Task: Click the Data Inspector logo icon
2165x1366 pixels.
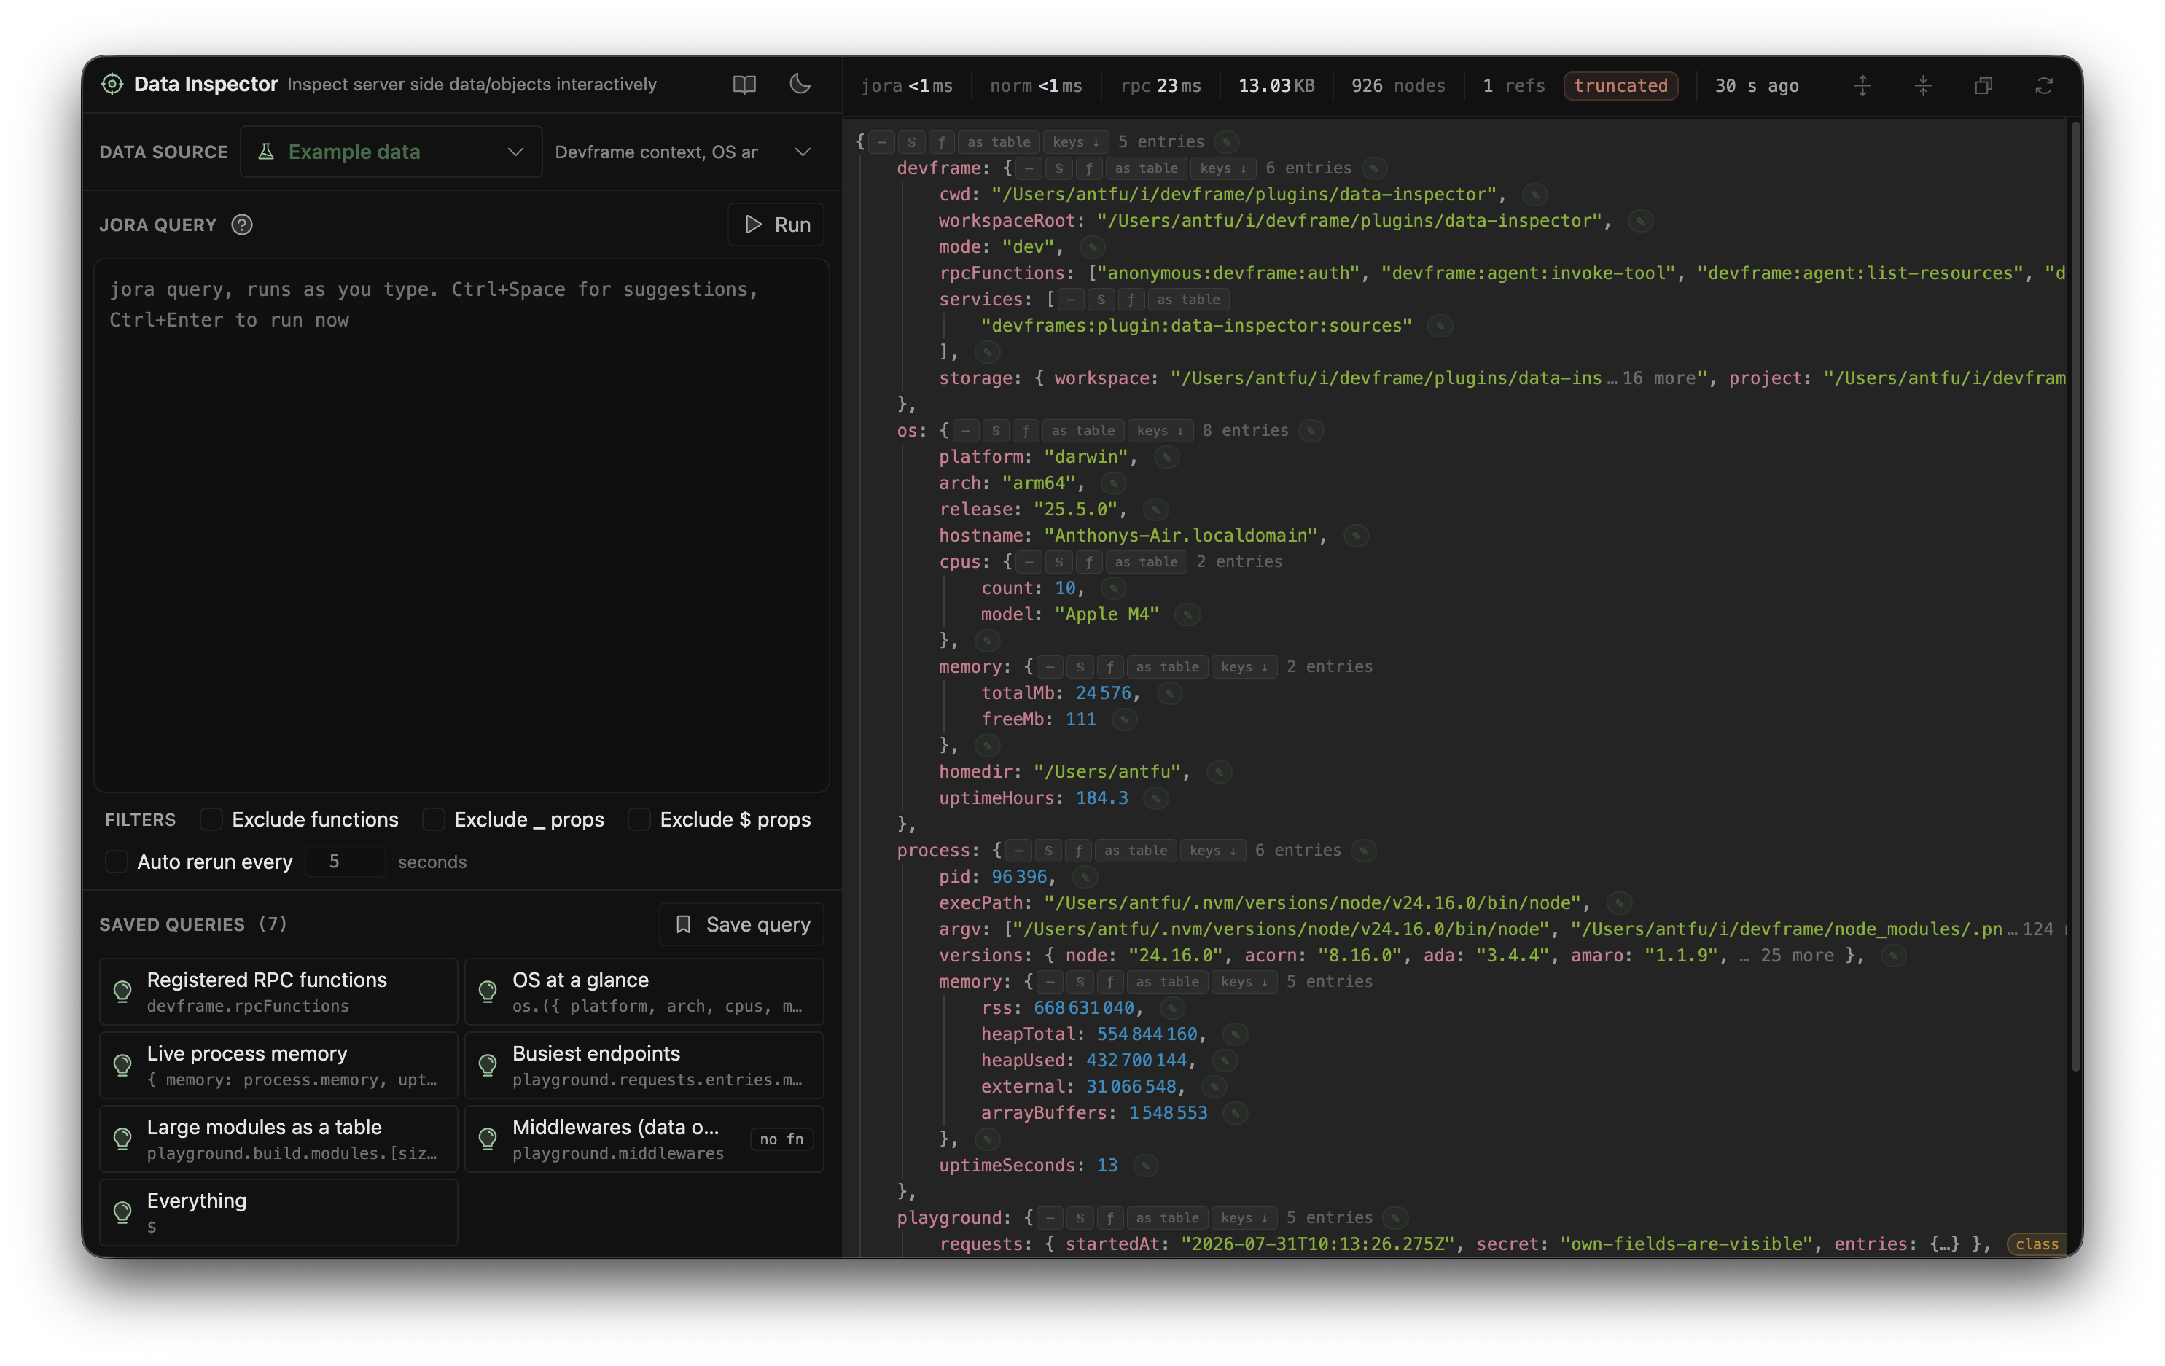Action: (112, 85)
